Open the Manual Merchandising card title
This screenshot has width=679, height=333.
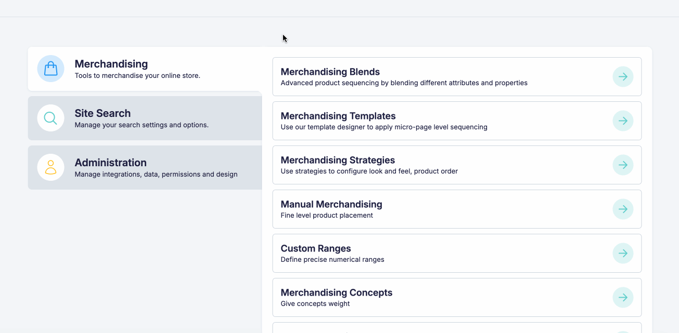click(x=331, y=204)
